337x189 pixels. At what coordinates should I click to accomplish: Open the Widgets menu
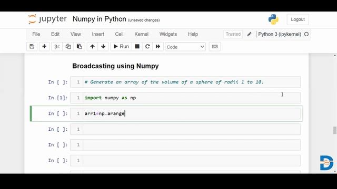point(168,34)
